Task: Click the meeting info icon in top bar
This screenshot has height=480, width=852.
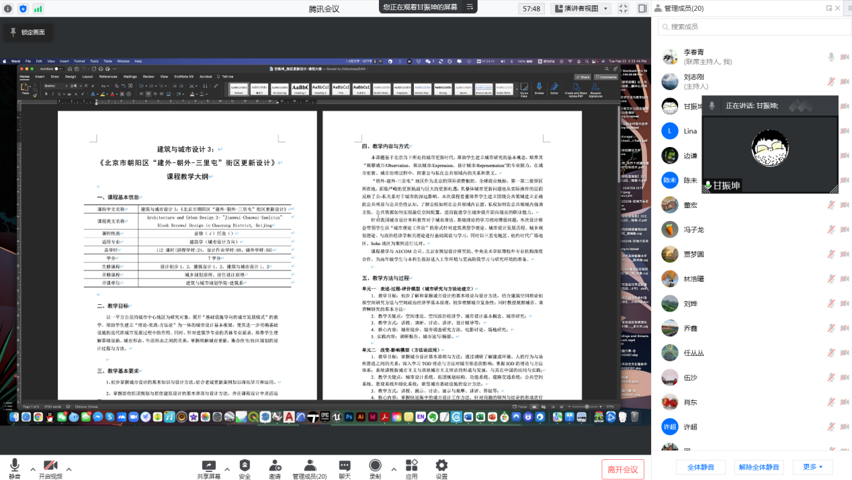Action: pos(8,9)
